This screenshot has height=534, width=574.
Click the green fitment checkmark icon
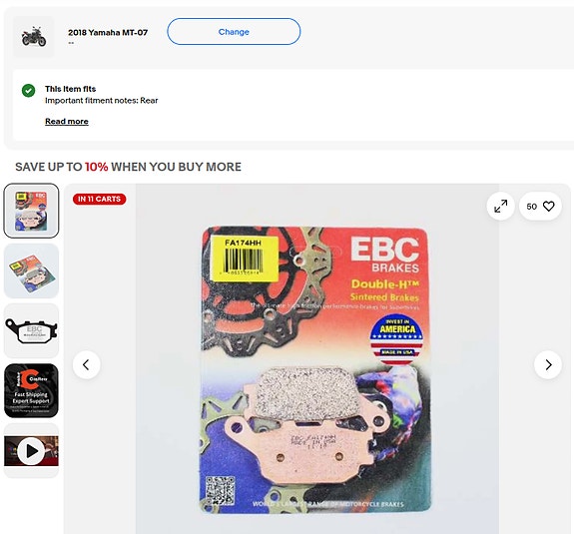[29, 90]
